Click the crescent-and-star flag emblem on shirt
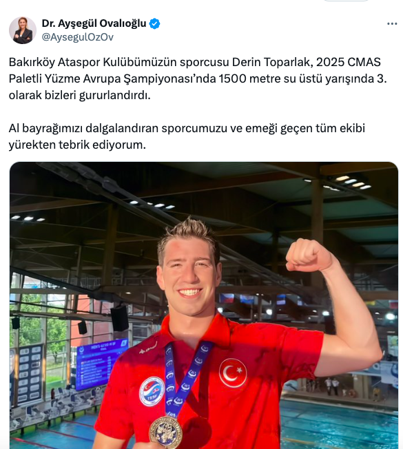The image size is (403, 449). pyautogui.click(x=233, y=373)
